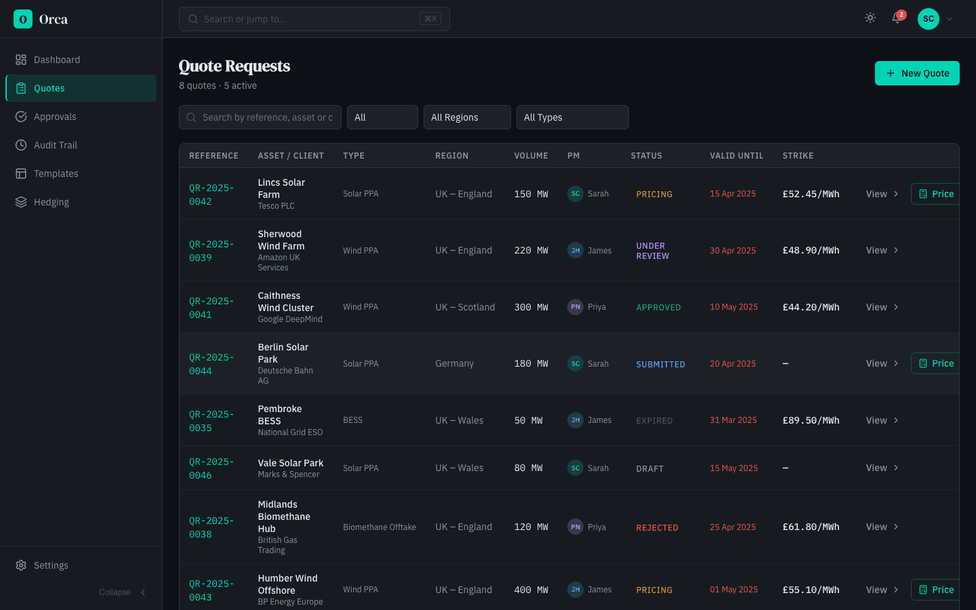Click the Valid Until column header

click(736, 156)
